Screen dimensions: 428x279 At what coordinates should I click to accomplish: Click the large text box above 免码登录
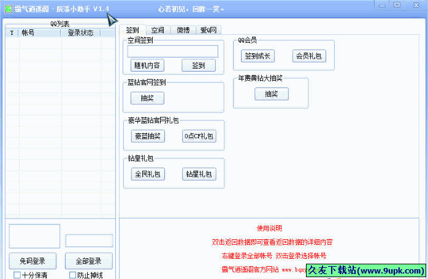[x=34, y=236]
